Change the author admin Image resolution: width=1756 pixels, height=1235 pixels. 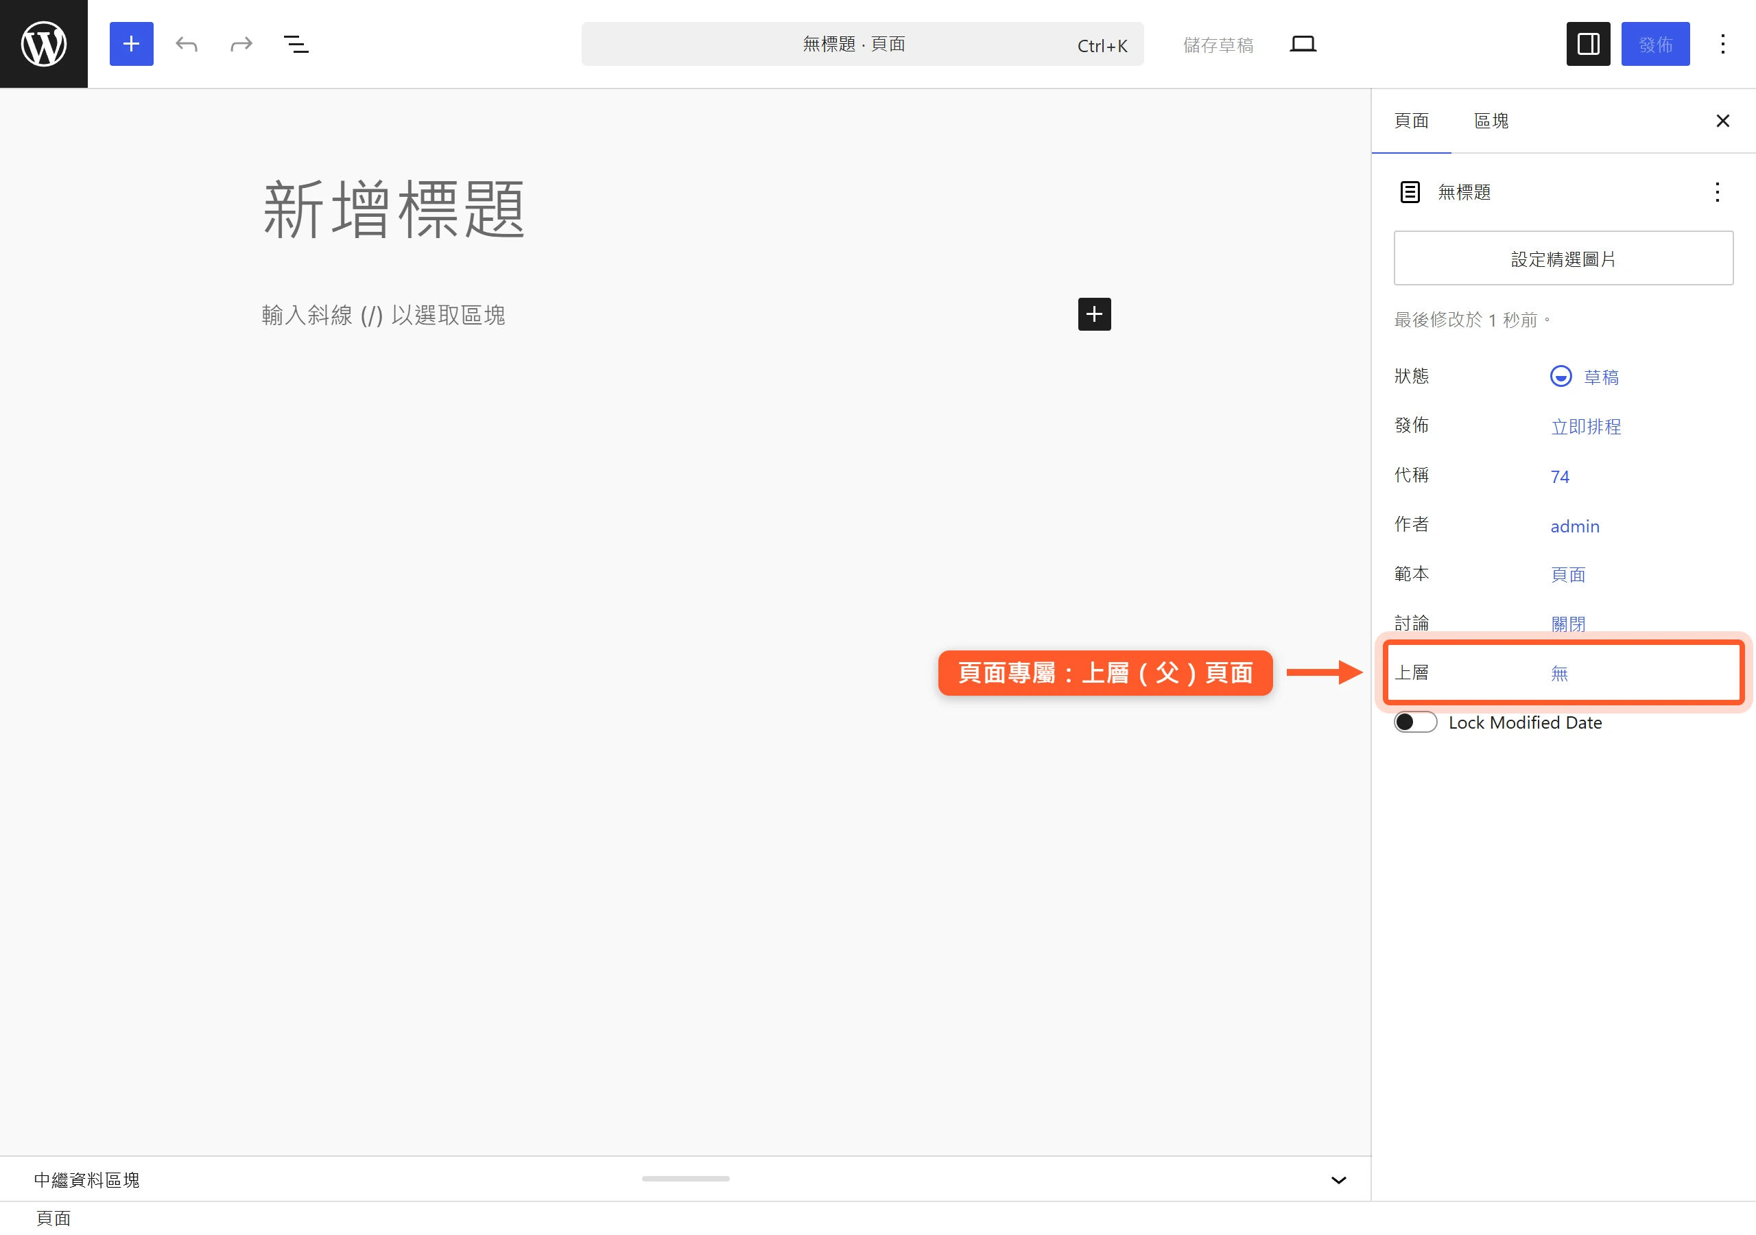click(1575, 526)
